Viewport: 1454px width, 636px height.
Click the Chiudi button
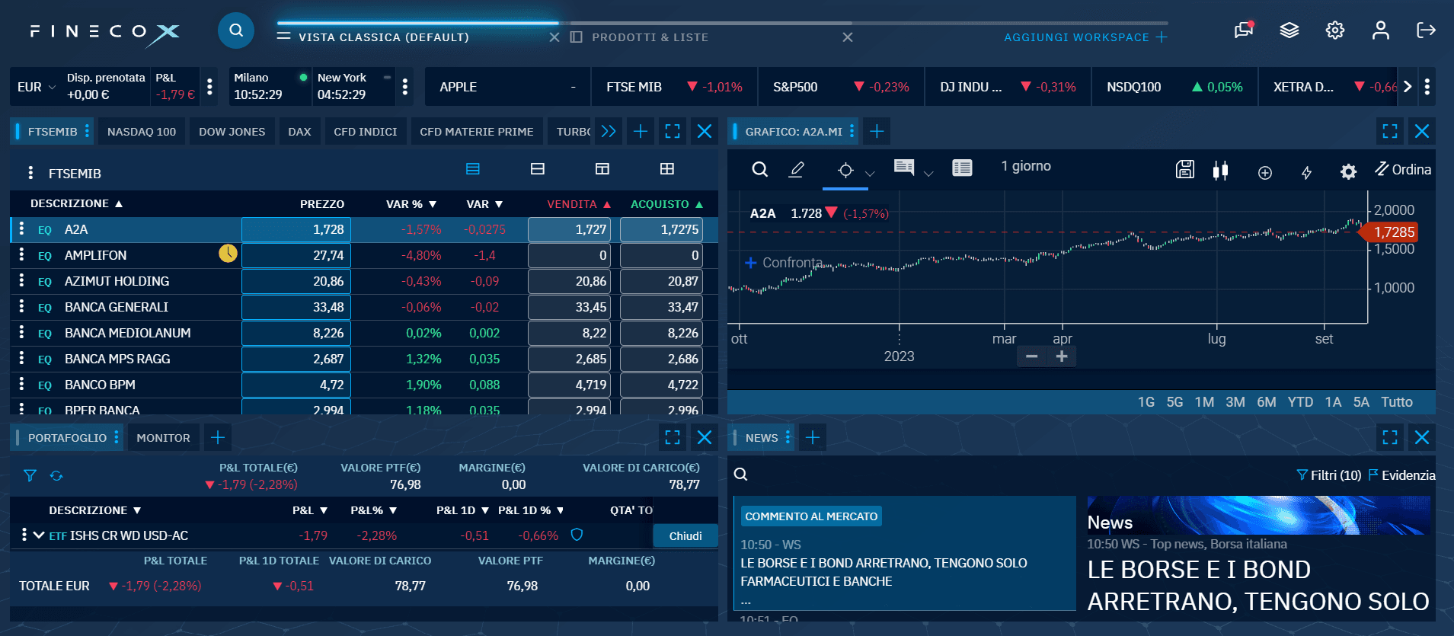pyautogui.click(x=685, y=536)
